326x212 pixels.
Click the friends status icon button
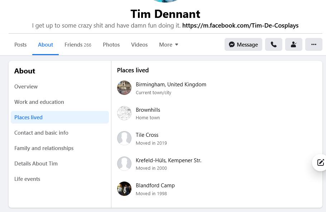click(x=293, y=44)
